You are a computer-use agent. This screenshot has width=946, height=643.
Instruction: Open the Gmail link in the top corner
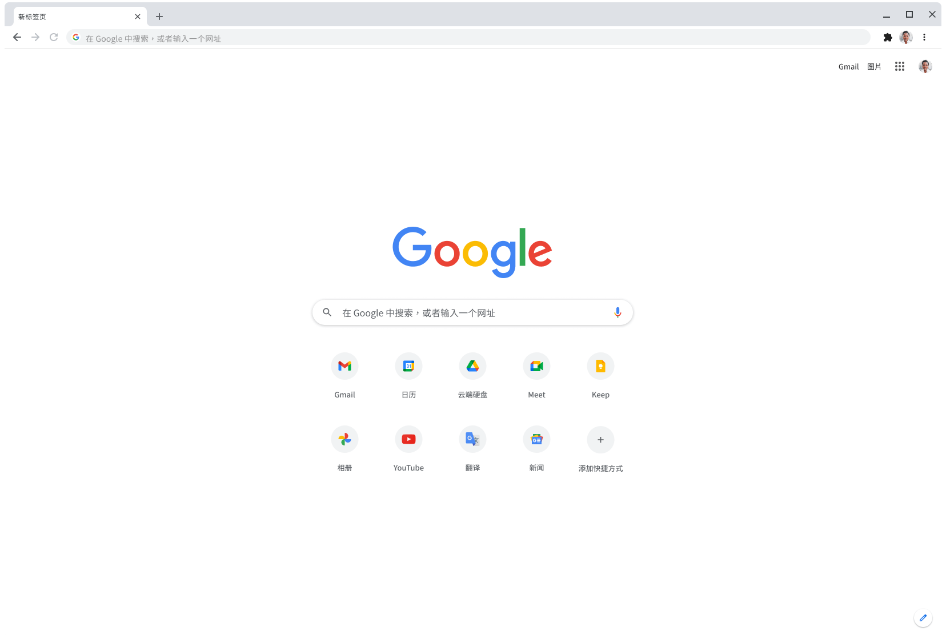pos(848,66)
